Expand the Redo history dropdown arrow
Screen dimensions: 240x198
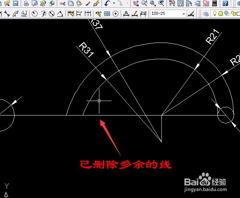(127, 3)
